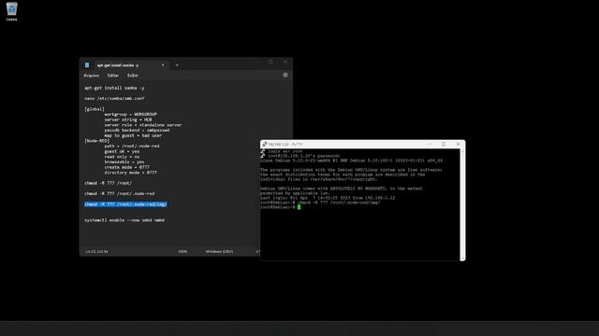Click the 'chmod -R 777 /root/' line
599x336 pixels.
[109, 183]
